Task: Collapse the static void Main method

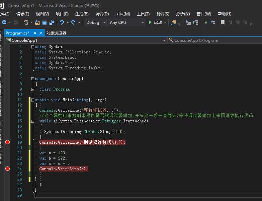Action: (33, 100)
